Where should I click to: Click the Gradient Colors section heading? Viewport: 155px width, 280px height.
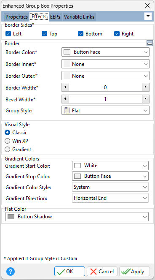pyautogui.click(x=22, y=158)
